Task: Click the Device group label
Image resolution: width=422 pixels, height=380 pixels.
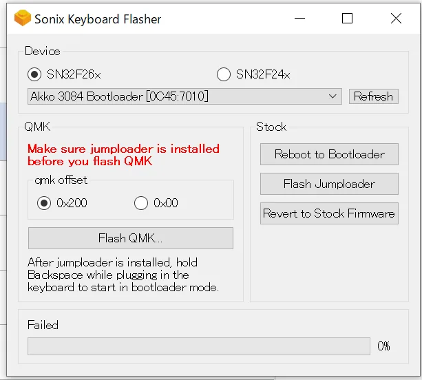Action: (x=43, y=51)
